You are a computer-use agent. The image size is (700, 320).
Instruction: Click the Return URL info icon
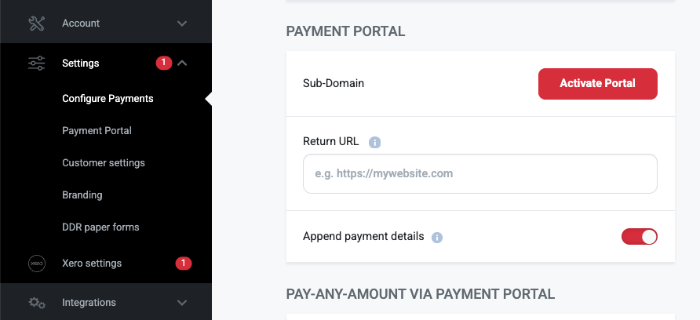coord(375,142)
